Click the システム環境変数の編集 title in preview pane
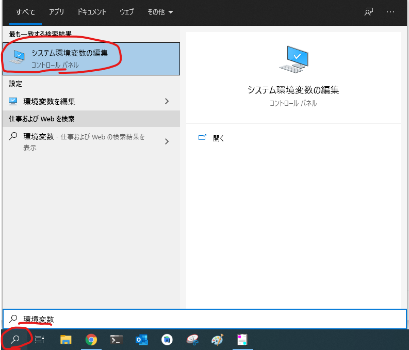 (293, 90)
